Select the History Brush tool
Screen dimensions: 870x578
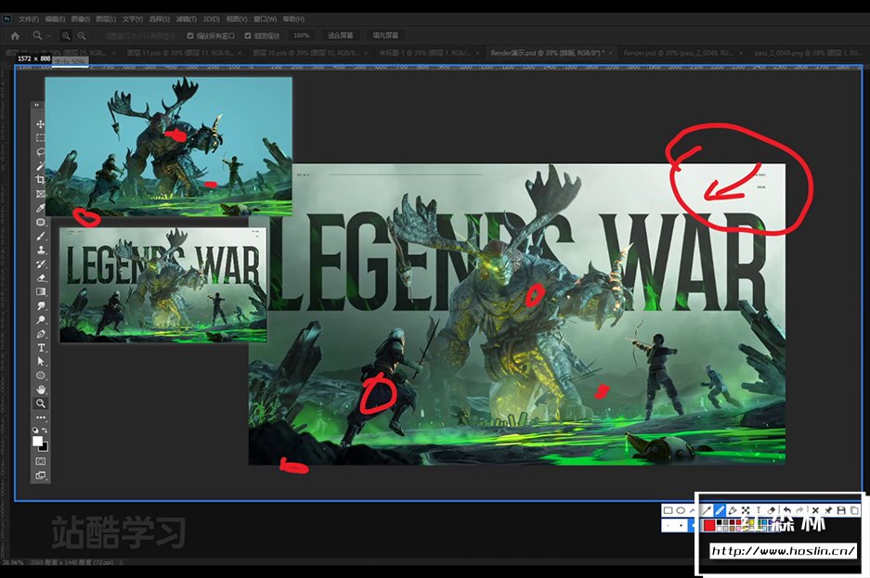pos(41,263)
